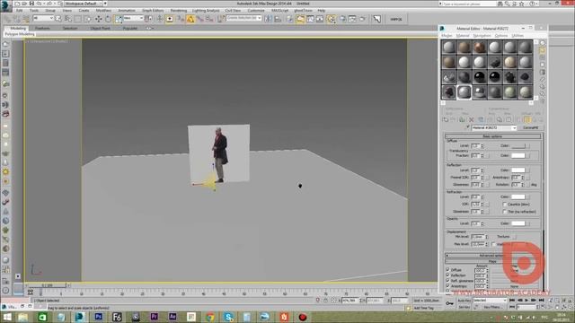The image size is (575, 323).
Task: Click Assign Material to Selection icon
Action: click(462, 119)
